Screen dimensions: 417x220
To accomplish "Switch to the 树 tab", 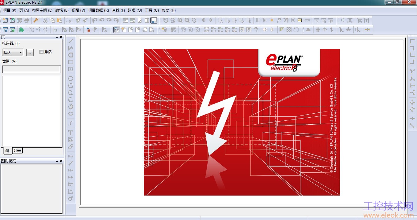I will click(x=7, y=151).
